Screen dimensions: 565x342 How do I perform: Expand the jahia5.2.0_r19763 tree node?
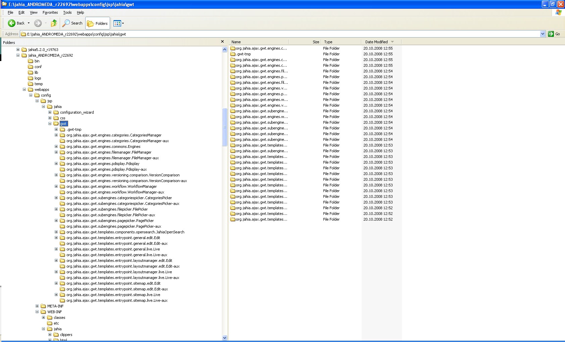tap(18, 50)
